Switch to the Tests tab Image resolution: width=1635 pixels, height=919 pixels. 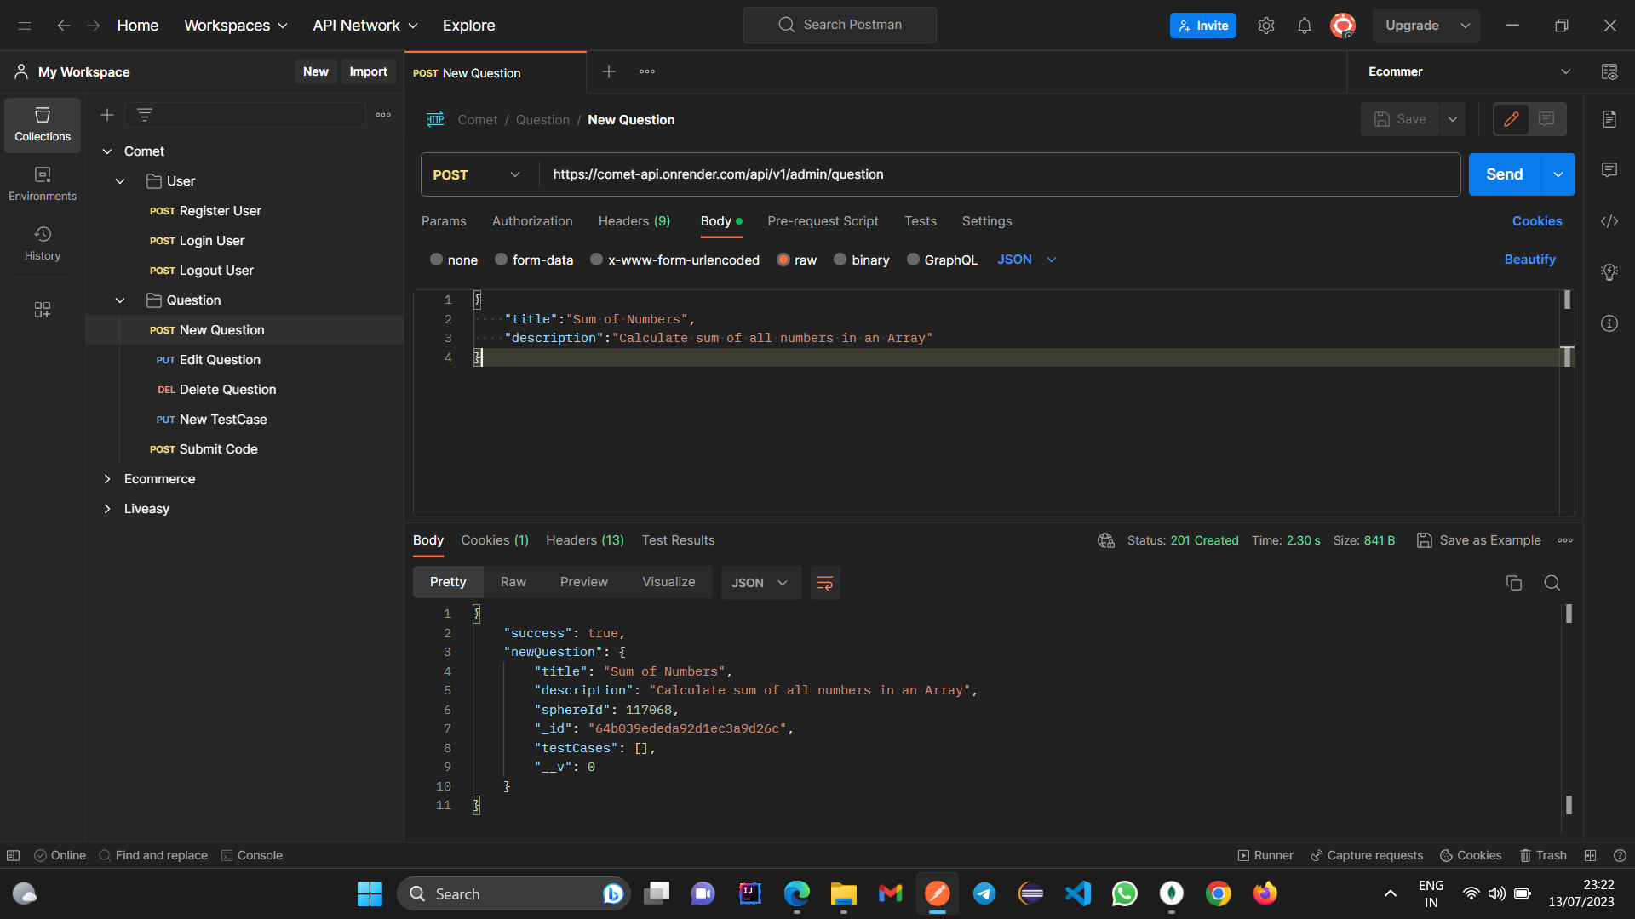tap(920, 221)
